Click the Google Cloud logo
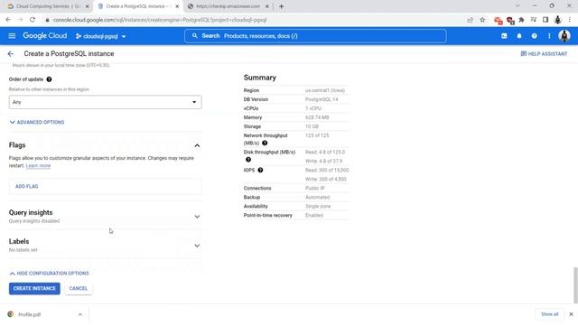 coord(45,36)
